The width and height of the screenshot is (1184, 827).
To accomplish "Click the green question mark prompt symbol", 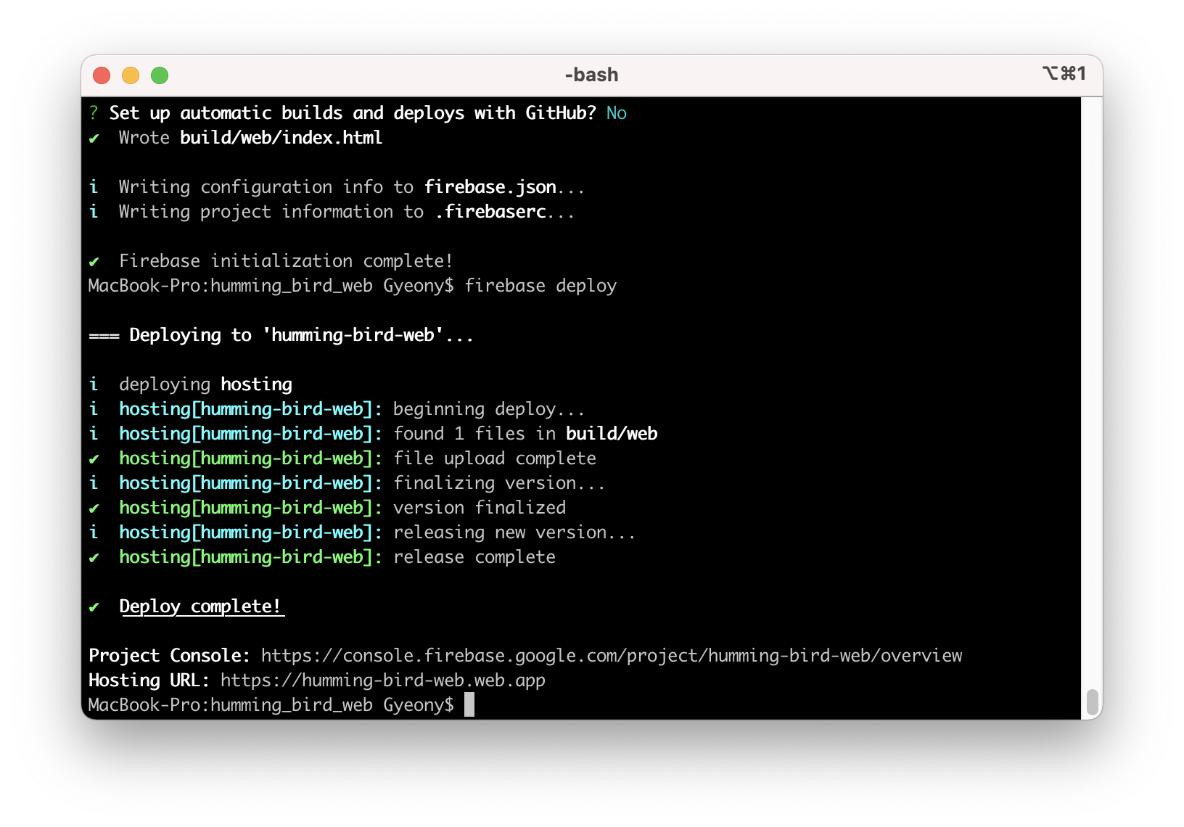I will [x=94, y=113].
